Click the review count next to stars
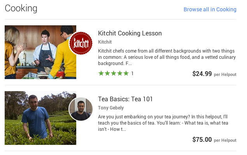247x155 pixels. click(132, 74)
